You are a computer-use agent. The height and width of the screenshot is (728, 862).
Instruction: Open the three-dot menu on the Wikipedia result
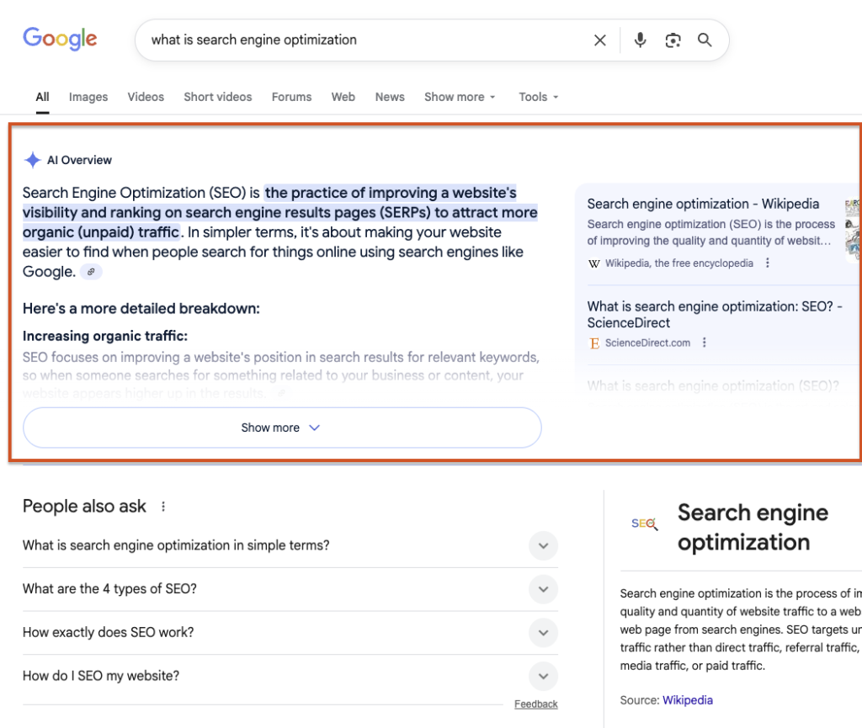point(767,263)
